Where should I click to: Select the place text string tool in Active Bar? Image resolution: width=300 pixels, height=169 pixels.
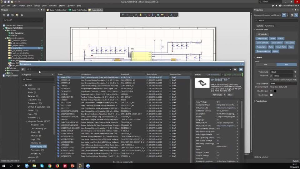click(x=171, y=15)
